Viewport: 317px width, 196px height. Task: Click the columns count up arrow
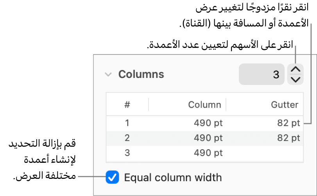pyautogui.click(x=296, y=70)
